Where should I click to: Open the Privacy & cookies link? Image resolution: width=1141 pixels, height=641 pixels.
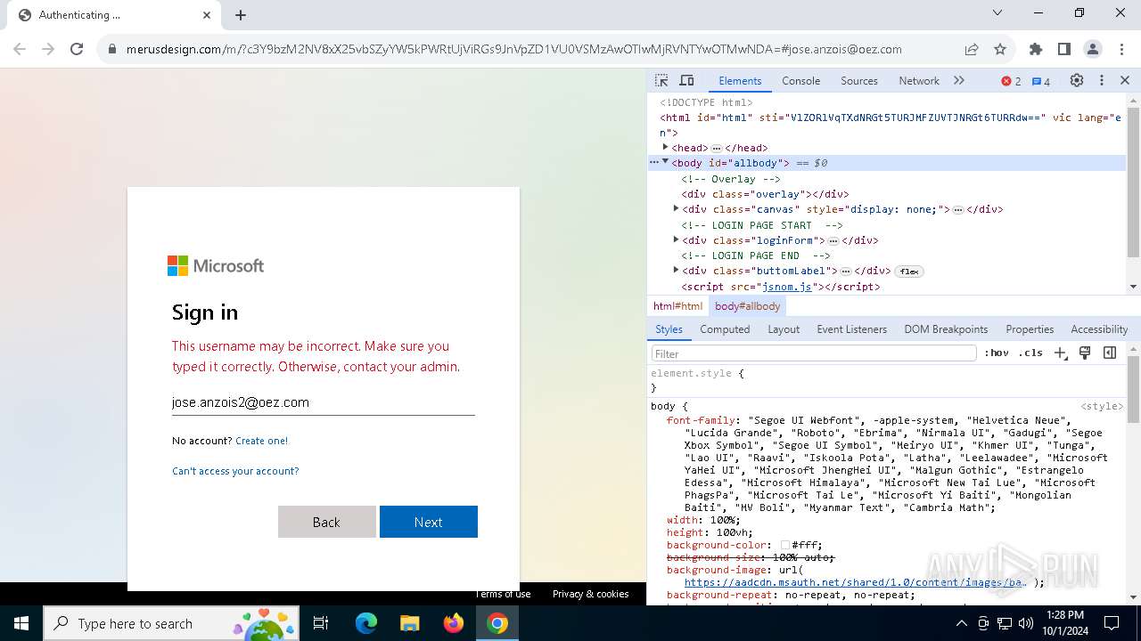tap(590, 594)
